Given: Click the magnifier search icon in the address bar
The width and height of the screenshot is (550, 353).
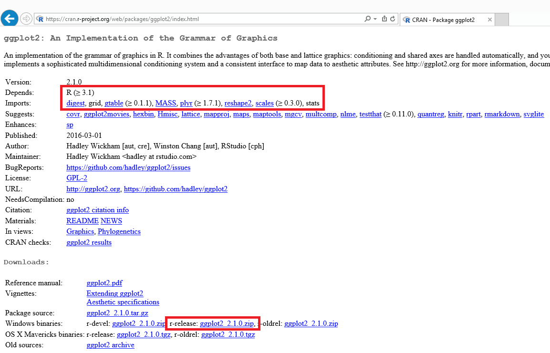Looking at the screenshot, I should [x=367, y=19].
